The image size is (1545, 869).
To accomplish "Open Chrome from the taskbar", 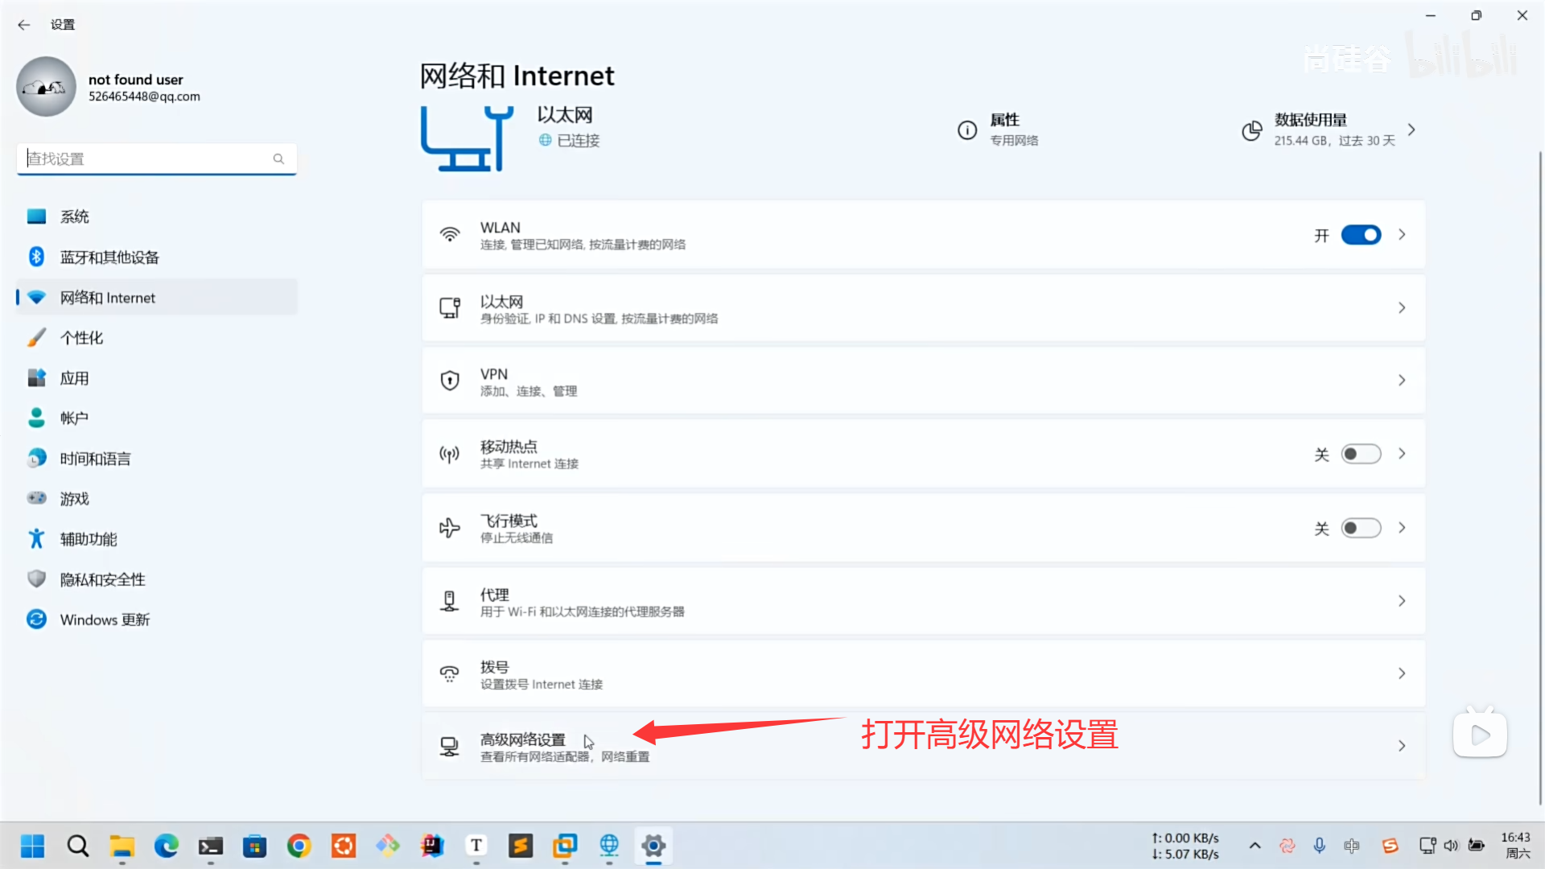I will pyautogui.click(x=299, y=846).
